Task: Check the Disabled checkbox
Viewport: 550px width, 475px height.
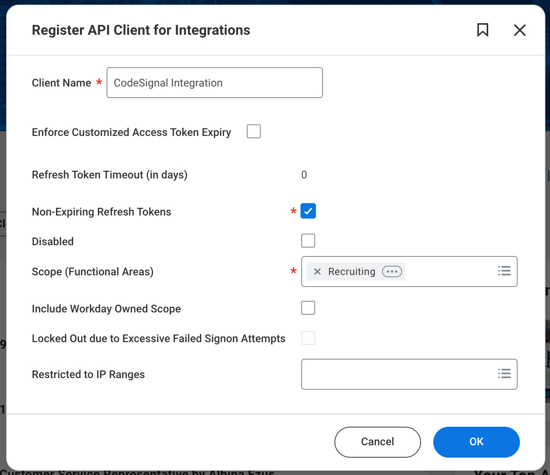Action: [x=308, y=240]
